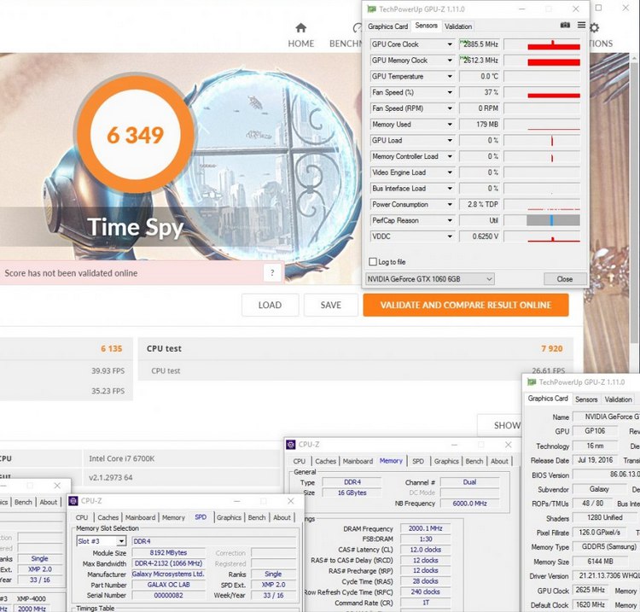The image size is (640, 612).
Task: Open the Fan Speed (RPM) sensor dropdown
Action: pyautogui.click(x=450, y=108)
